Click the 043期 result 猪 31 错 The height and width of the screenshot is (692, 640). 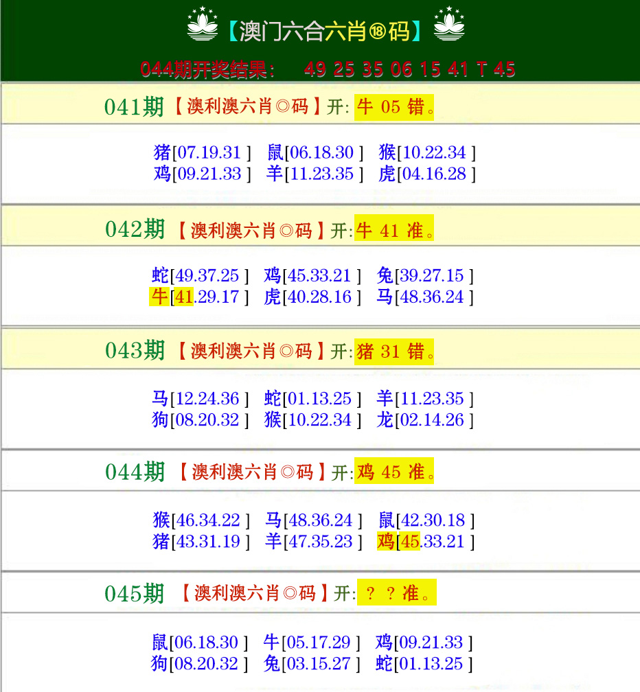pyautogui.click(x=394, y=351)
